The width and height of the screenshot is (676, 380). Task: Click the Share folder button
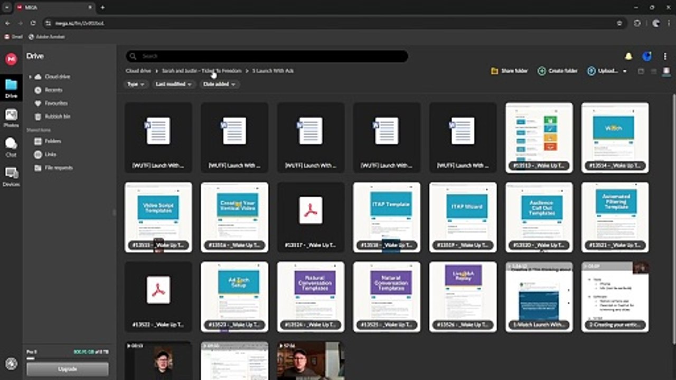509,71
